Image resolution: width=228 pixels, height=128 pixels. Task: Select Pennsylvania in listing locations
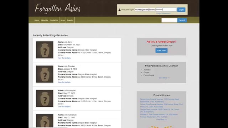click(x=149, y=75)
